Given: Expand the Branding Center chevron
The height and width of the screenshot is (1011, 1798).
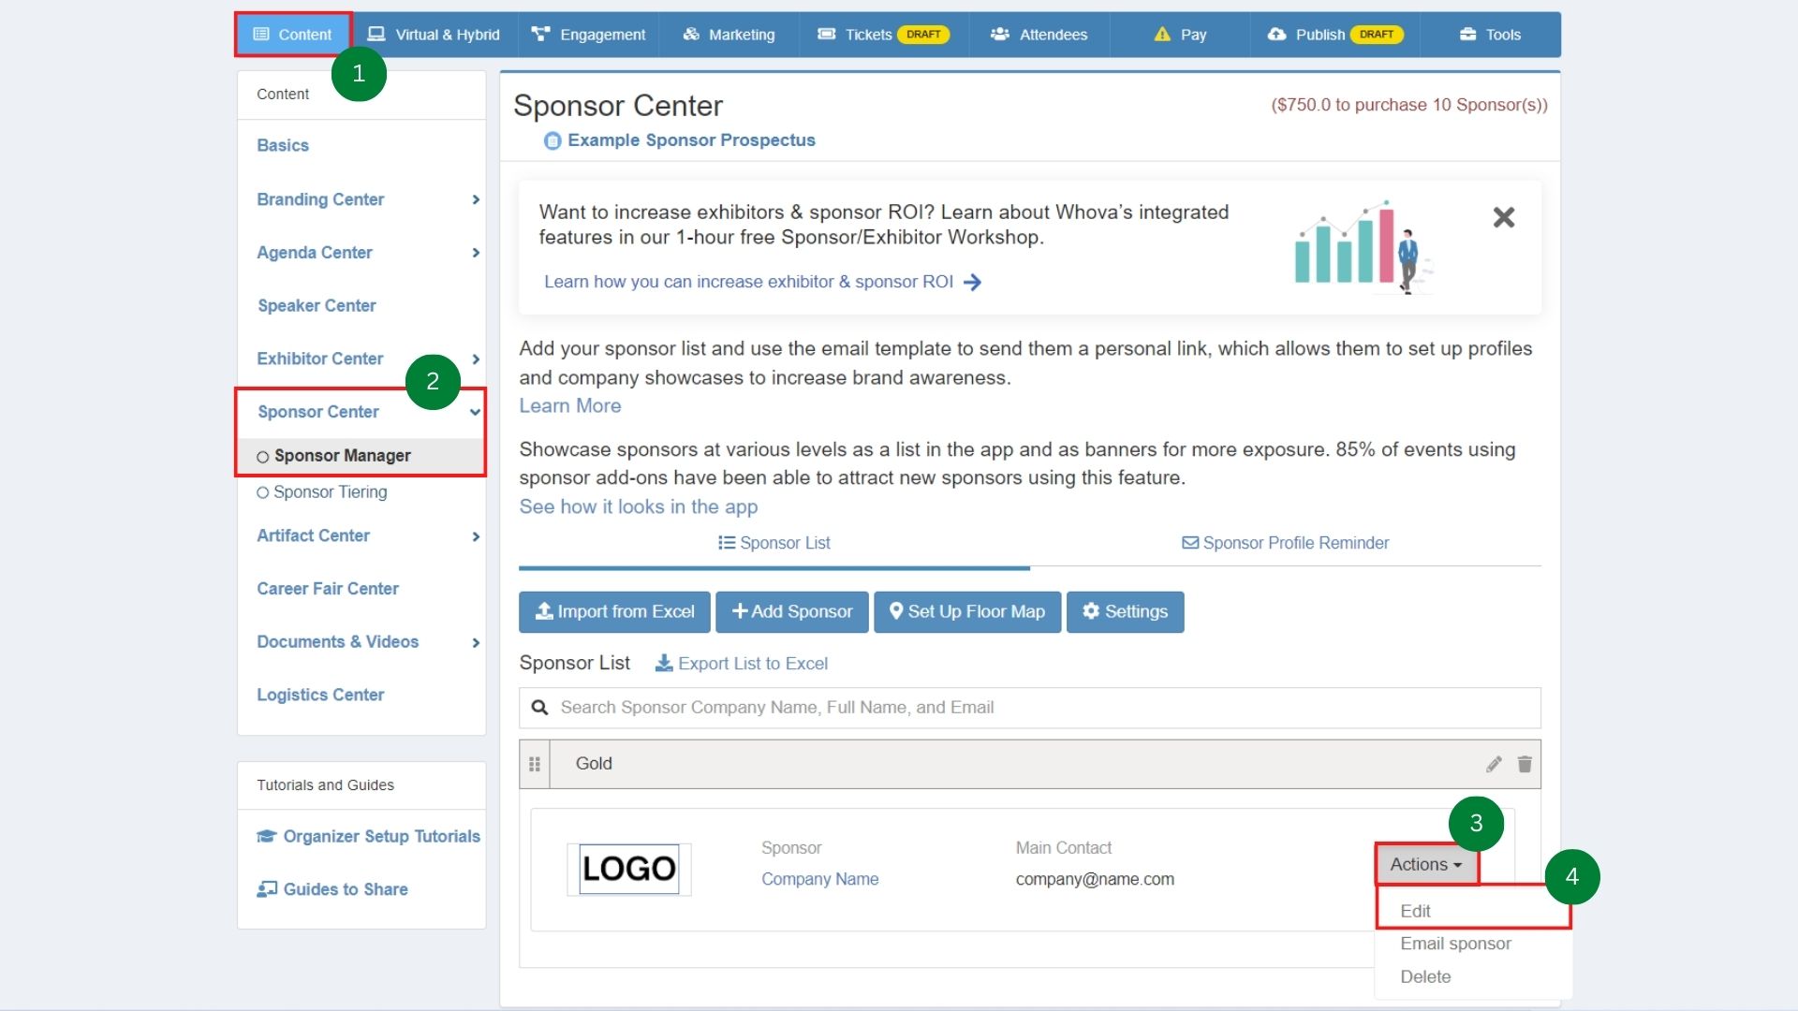Looking at the screenshot, I should point(476,199).
